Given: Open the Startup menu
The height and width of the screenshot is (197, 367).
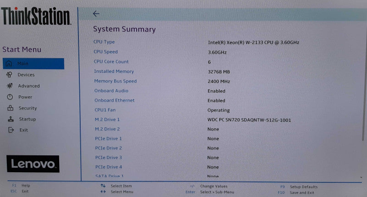Looking at the screenshot, I should point(28,119).
